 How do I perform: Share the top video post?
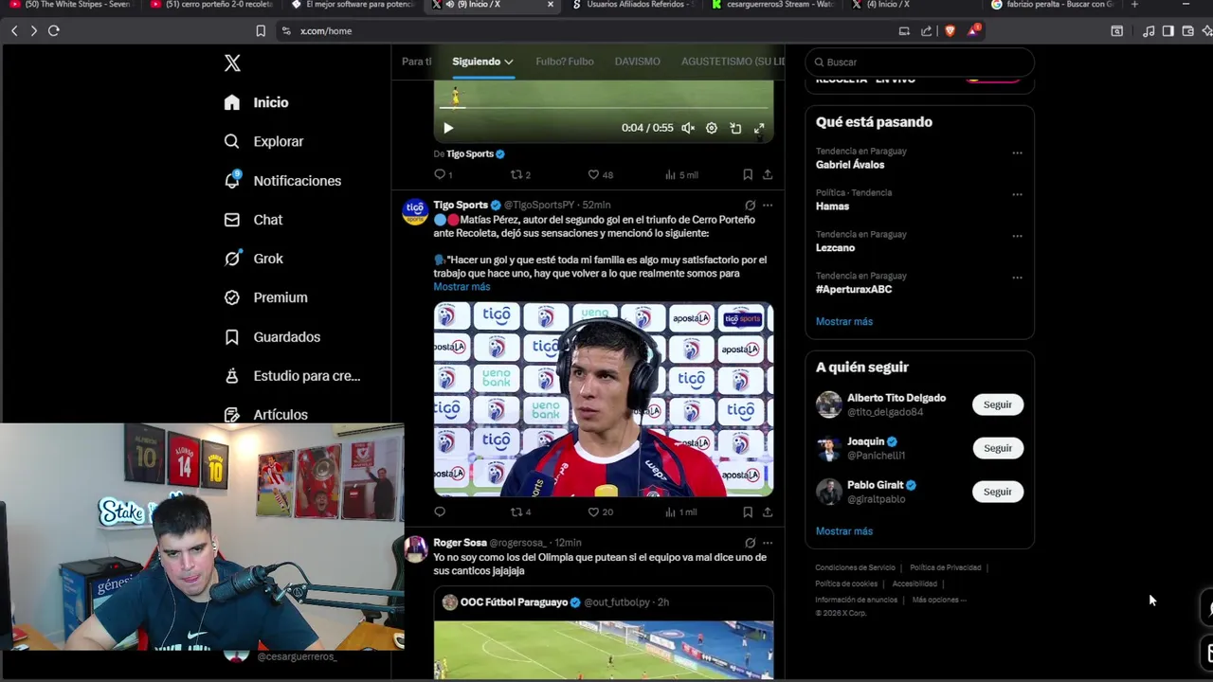click(x=768, y=174)
